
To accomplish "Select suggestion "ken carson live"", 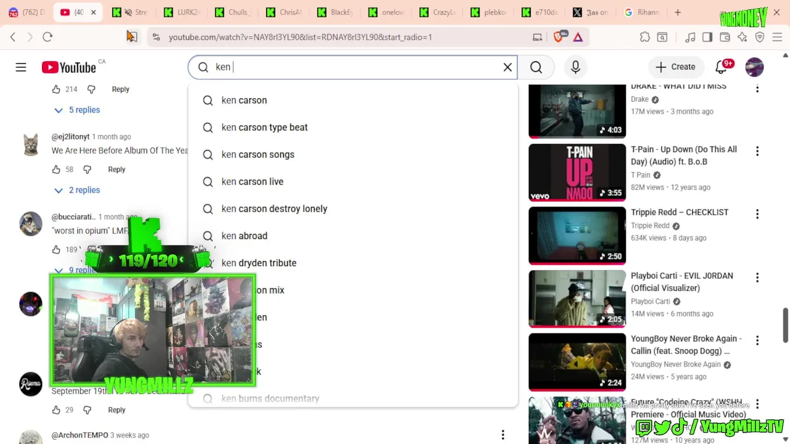I will coord(352,181).
